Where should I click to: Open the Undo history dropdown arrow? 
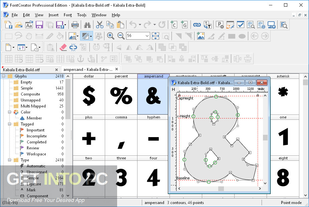click(140, 25)
